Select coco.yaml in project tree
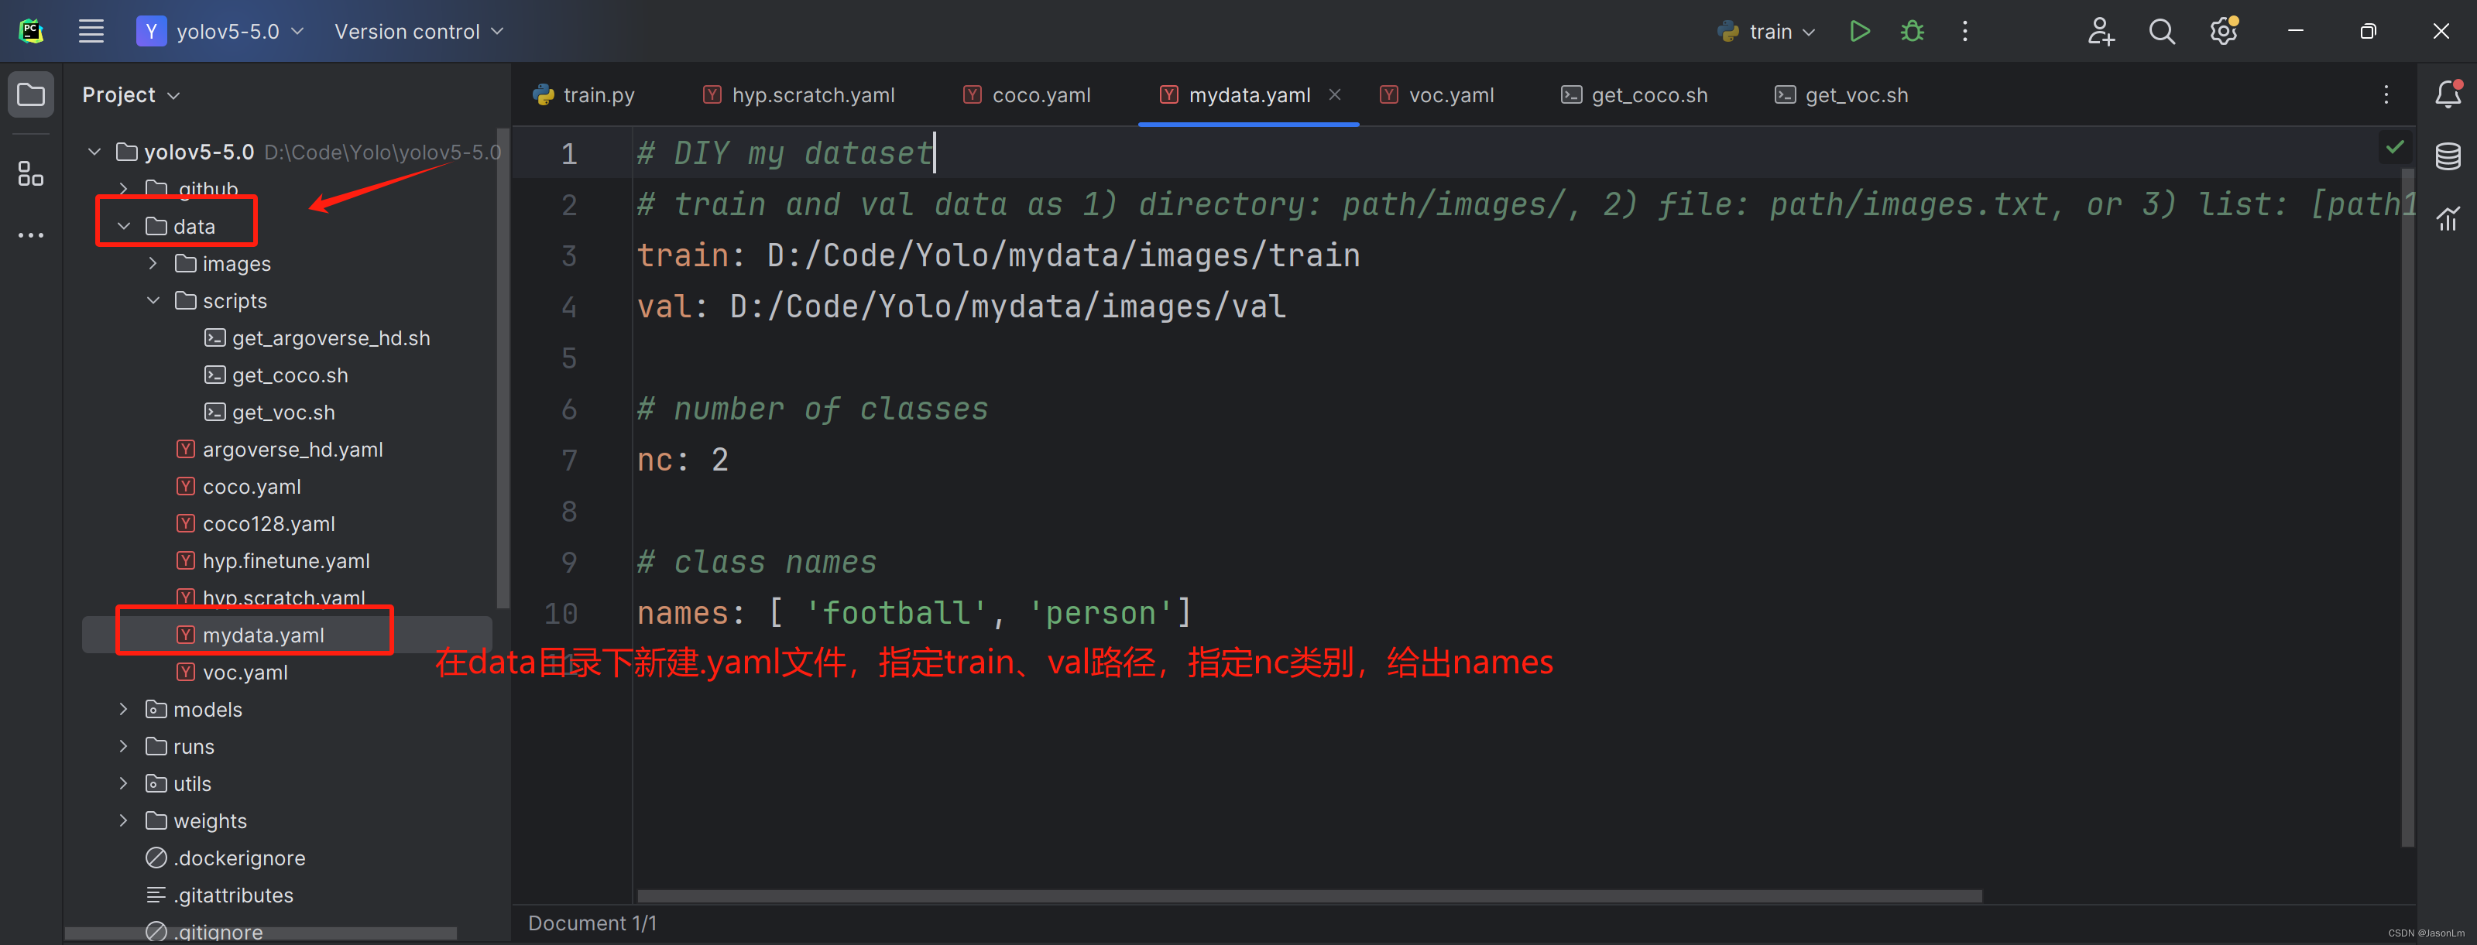The height and width of the screenshot is (945, 2477). tap(238, 487)
